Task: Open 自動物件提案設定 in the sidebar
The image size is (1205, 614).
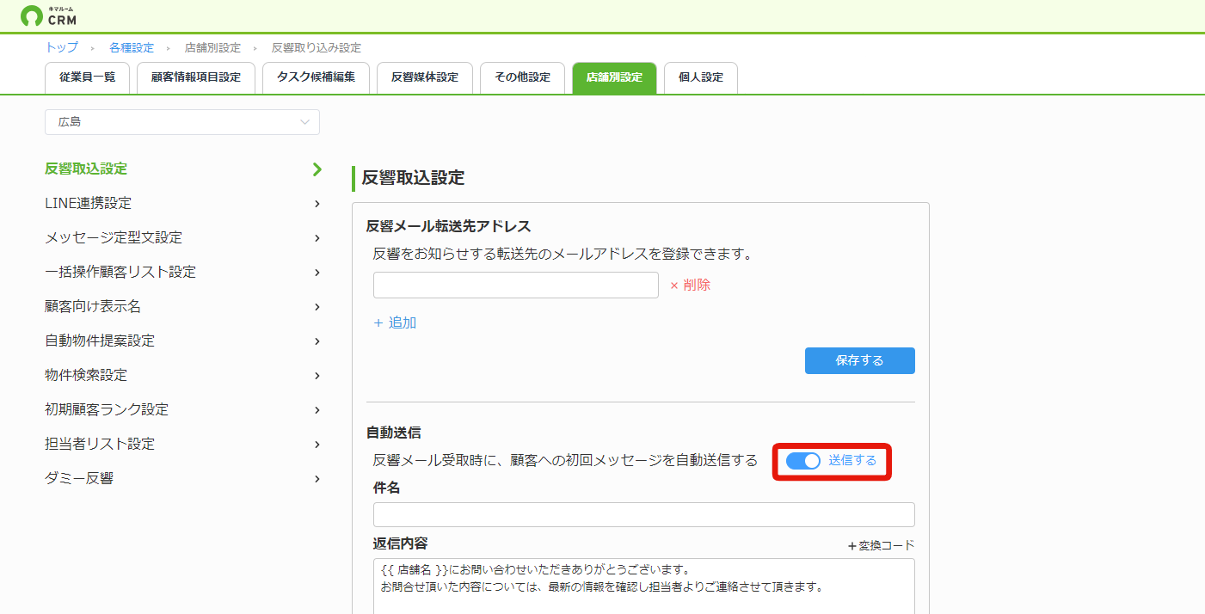Action: 100,341
